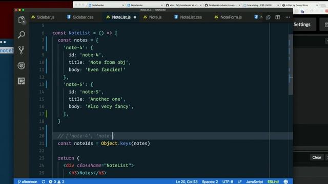This screenshot has width=328, height=184.
Task: Open the Source Control view icon
Action: point(22,50)
